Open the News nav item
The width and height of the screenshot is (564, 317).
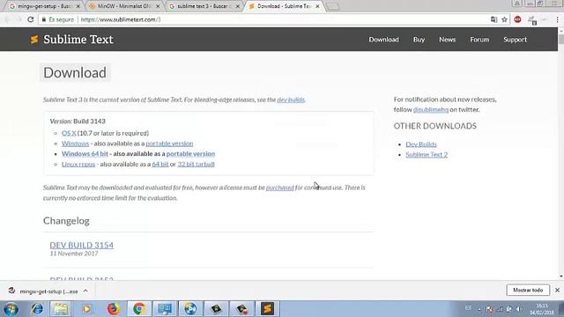tap(447, 40)
